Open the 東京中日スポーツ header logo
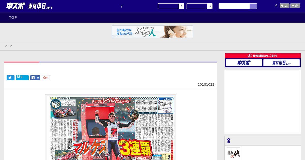This screenshot has width=305, height=160. click(x=40, y=6)
